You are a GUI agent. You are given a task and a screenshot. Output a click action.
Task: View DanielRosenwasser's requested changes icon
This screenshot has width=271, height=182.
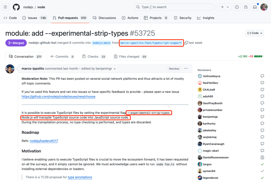pyautogui.click(x=262, y=157)
